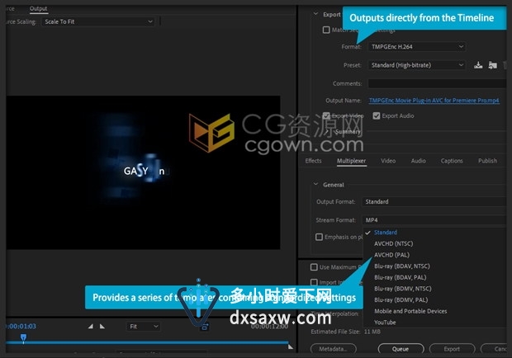Click the set out point marker icon
The width and height of the screenshot is (512, 358).
coord(102,326)
